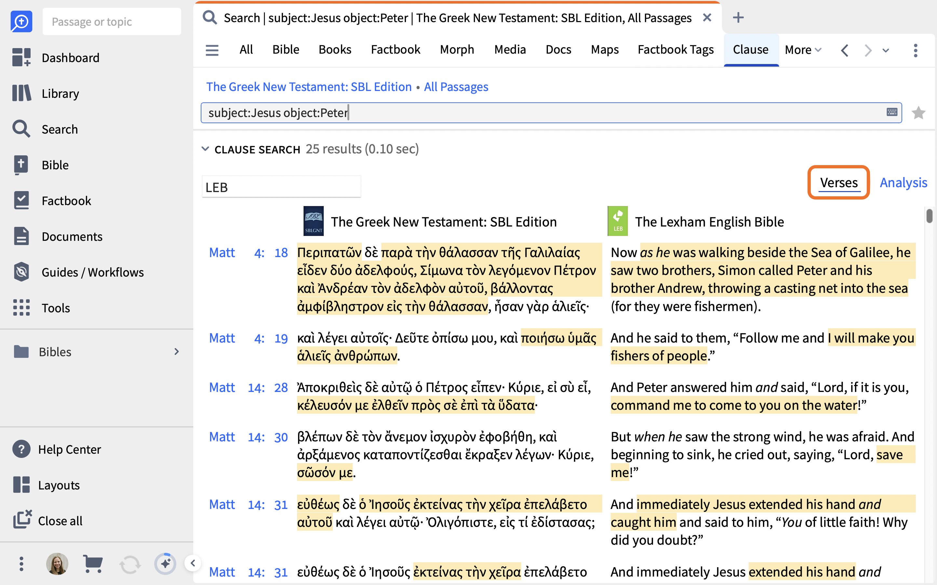Click the Help Center question mark icon

[21, 449]
